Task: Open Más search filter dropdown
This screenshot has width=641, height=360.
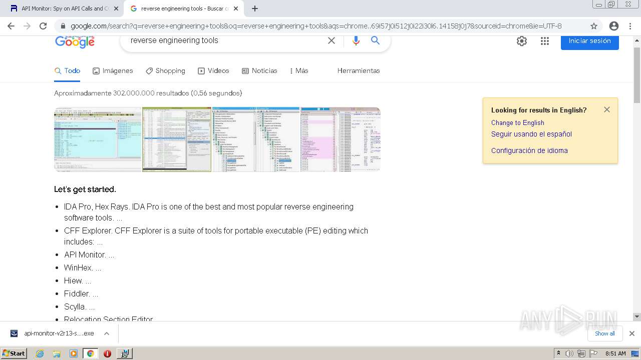Action: tap(299, 70)
